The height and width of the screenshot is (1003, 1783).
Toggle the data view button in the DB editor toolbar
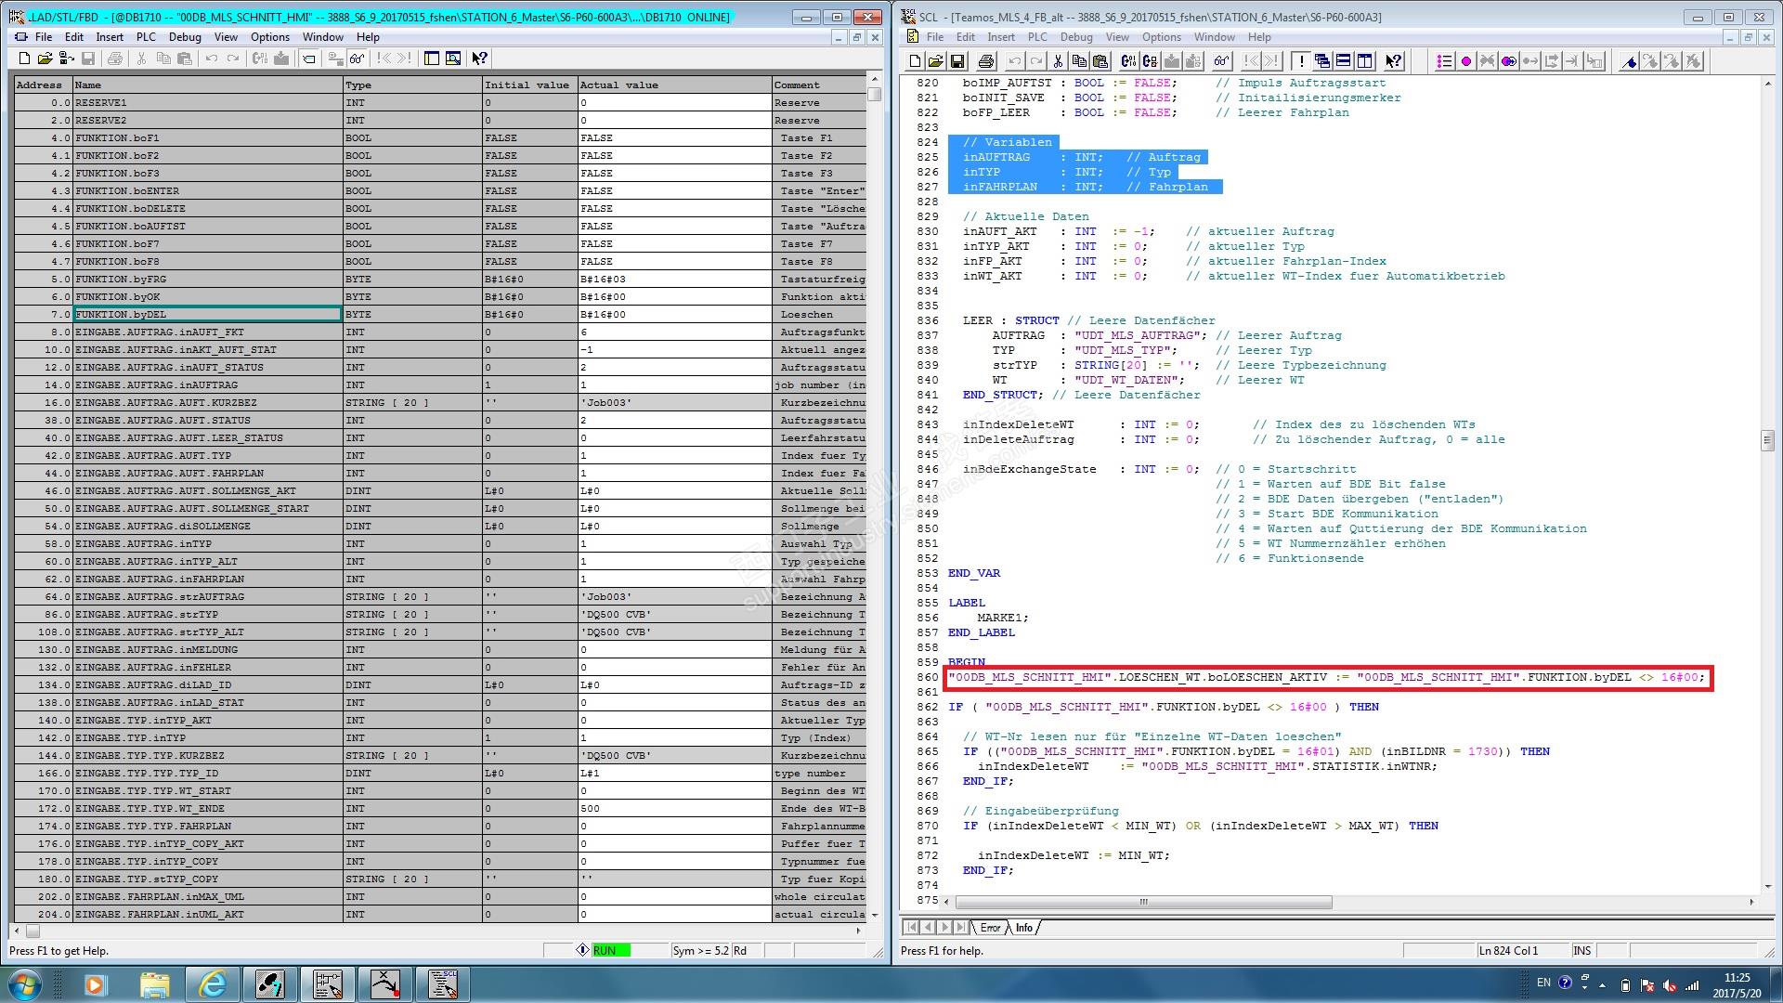coord(309,59)
